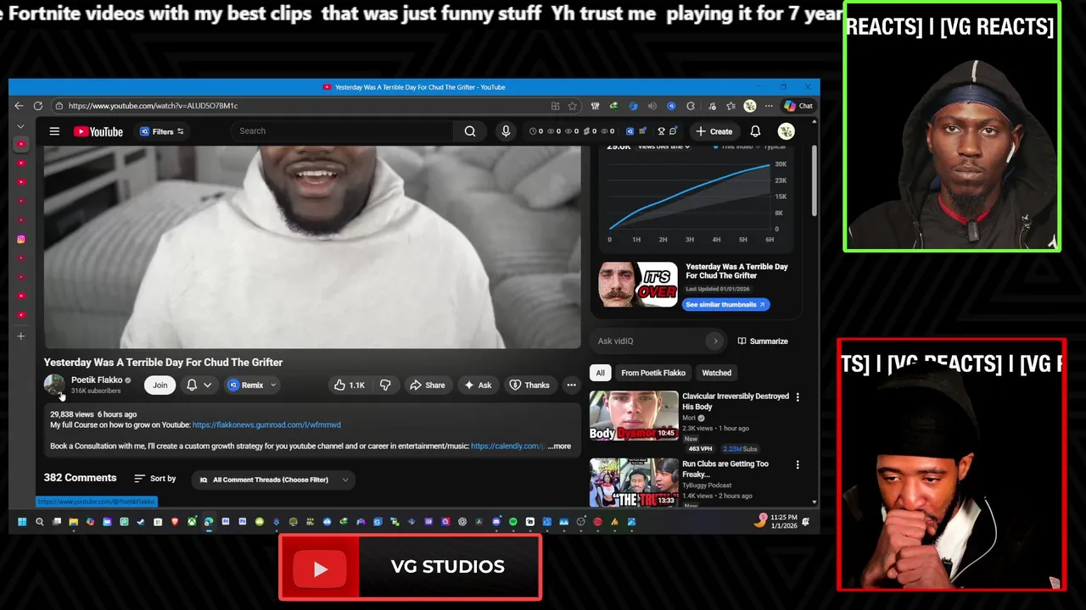Open the YouTube hamburger guide menu
Image resolution: width=1086 pixels, height=610 pixels.
54,131
